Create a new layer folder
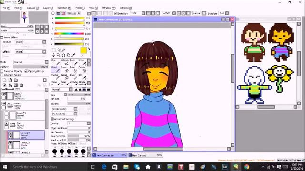Viewport: 305px width, 171px height. tap(16, 80)
